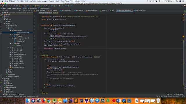Select the root build.gradle file in tree
The width and height of the screenshot is (186, 104).
(9, 86)
